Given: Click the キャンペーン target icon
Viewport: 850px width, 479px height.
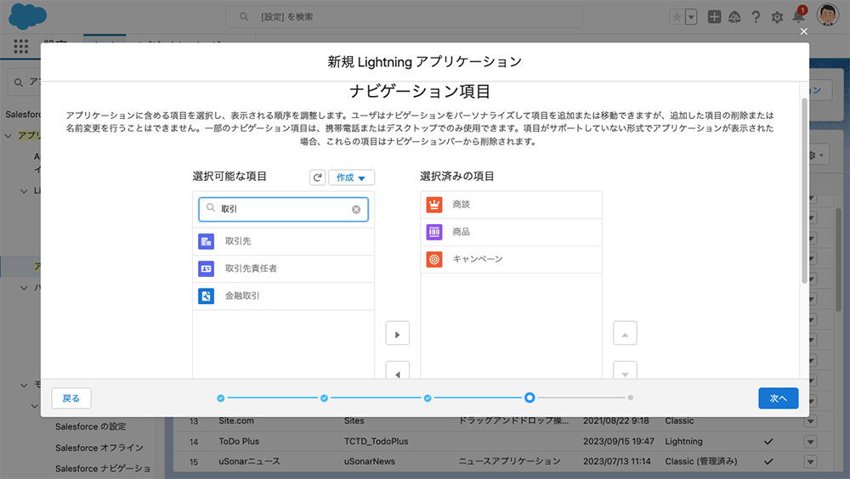Looking at the screenshot, I should 434,259.
